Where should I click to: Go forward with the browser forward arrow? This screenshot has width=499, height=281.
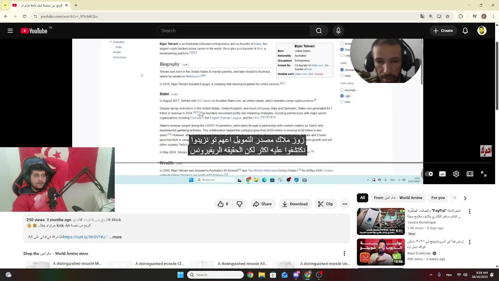click(x=15, y=16)
